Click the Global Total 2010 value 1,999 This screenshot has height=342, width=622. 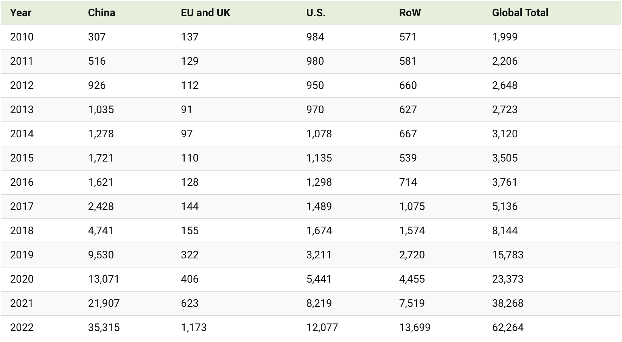click(x=505, y=37)
